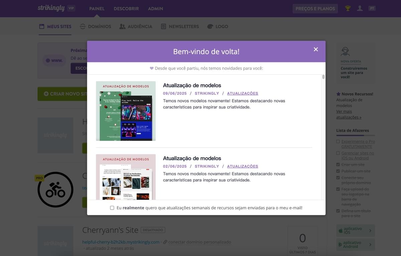
Task: Open ATUALIZAÇÕES link for 09/06/2025 post
Action: point(243,93)
